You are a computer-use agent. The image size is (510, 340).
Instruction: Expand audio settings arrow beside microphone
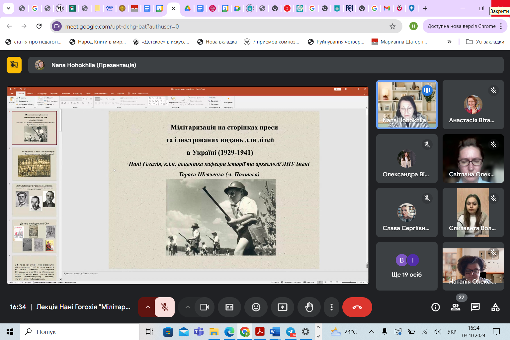[x=147, y=307]
